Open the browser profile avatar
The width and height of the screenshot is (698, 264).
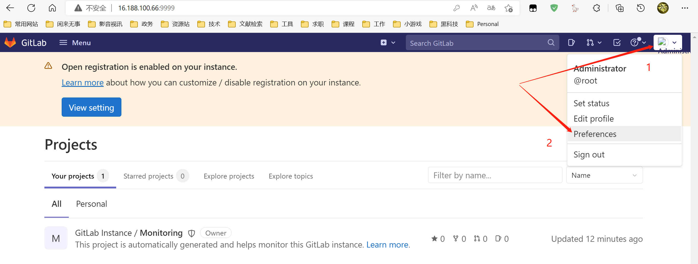(663, 8)
